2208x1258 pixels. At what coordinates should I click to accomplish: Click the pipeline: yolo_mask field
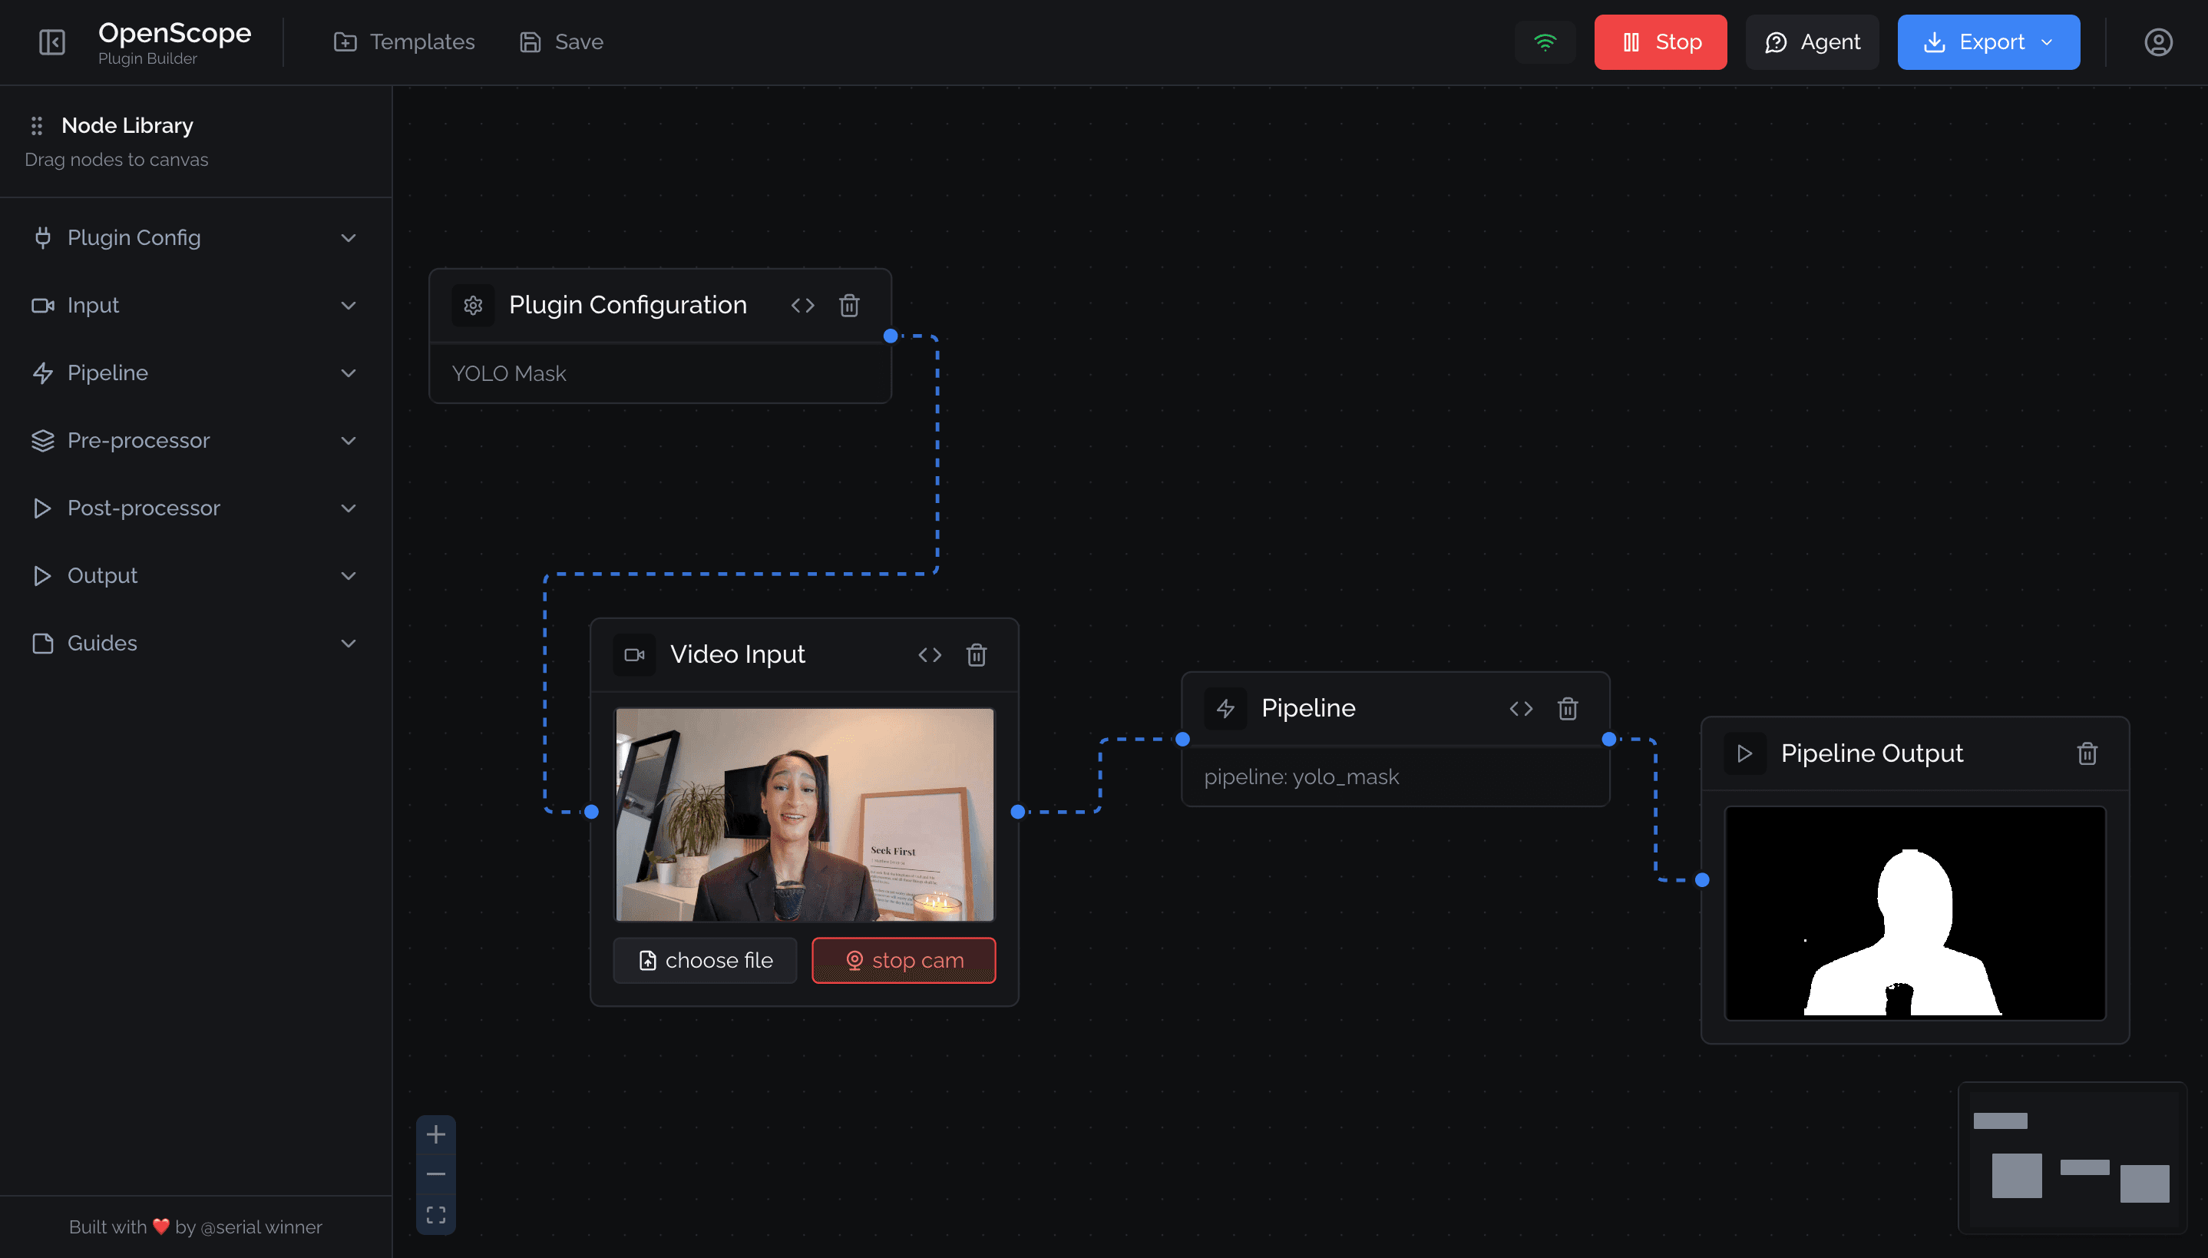click(x=1393, y=776)
